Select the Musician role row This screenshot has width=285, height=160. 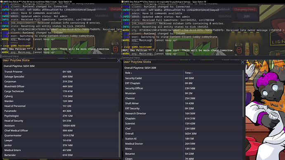[183, 93]
